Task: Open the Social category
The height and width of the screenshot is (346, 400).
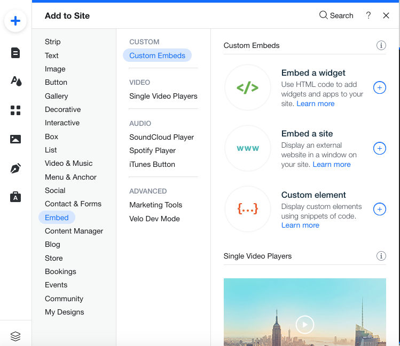Action: (x=55, y=190)
